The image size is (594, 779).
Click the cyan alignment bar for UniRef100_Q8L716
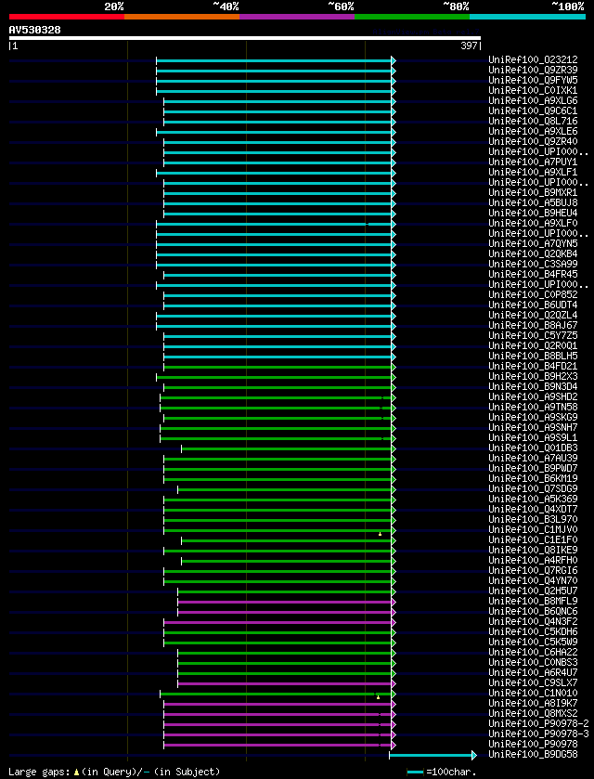coord(279,123)
